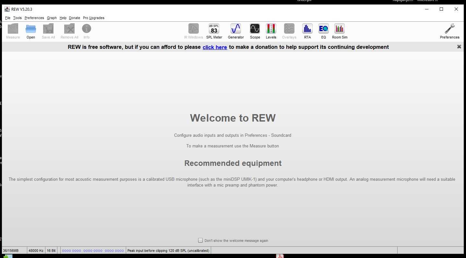
Task: Click the 16 Bit status entry
Action: coord(51,251)
